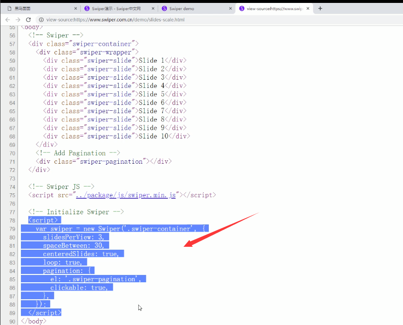
Task: Reload the current page
Action: [x=28, y=20]
